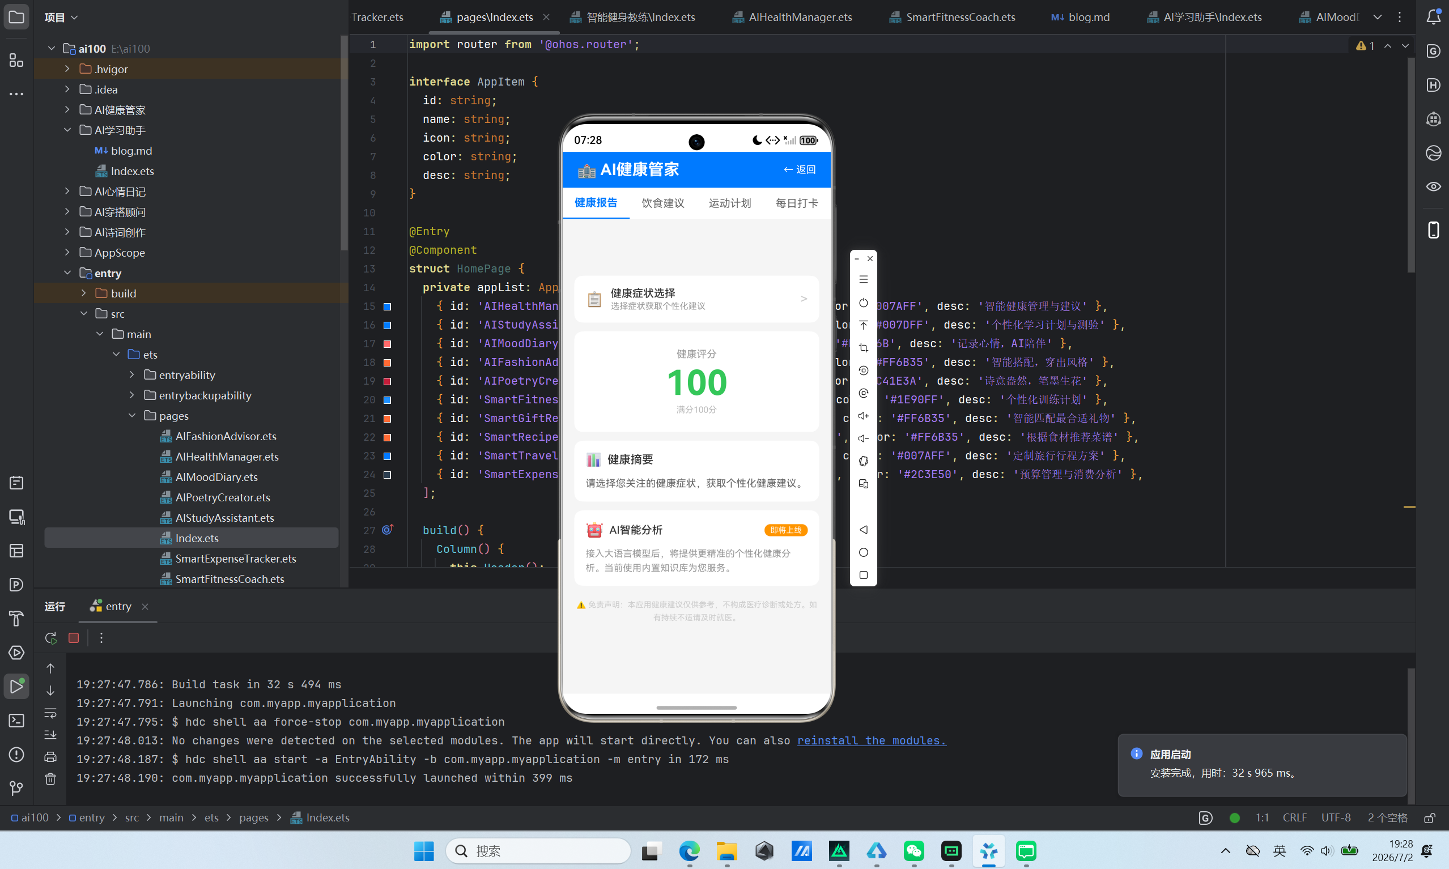The image size is (1449, 869).
Task: Select the 饮食建议 tab in emulator
Action: (x=663, y=203)
